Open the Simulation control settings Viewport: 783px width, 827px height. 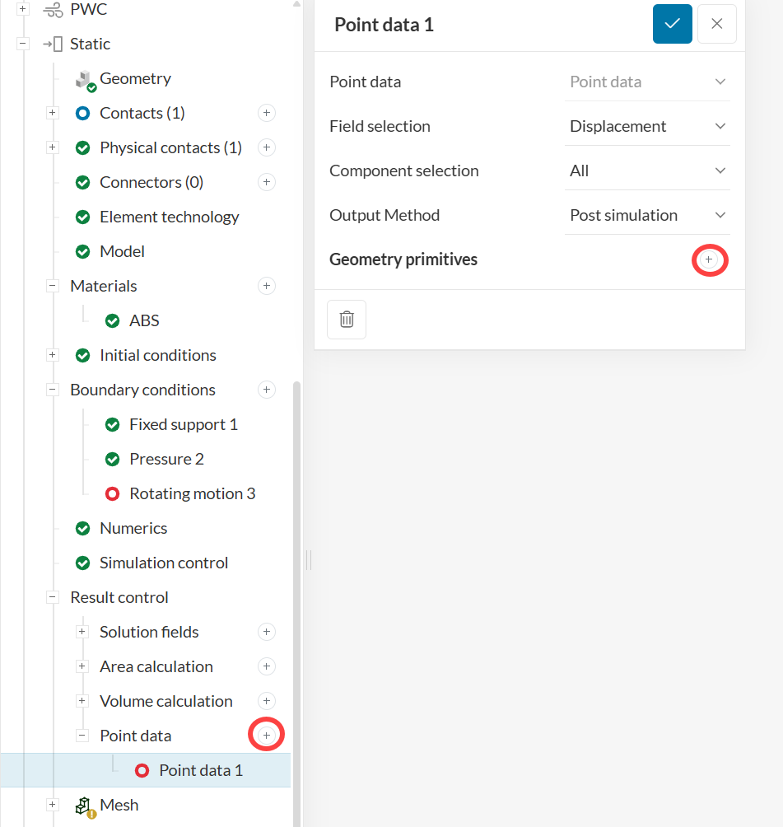(x=163, y=563)
